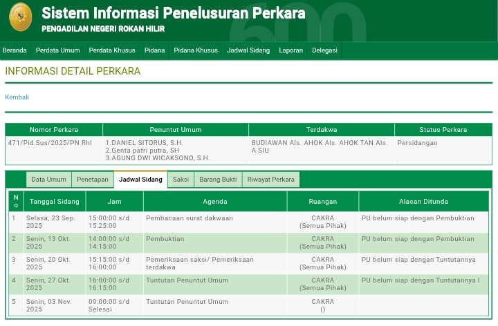Expand the Pidana Khusus menu
The height and width of the screenshot is (326, 498).
(x=196, y=50)
